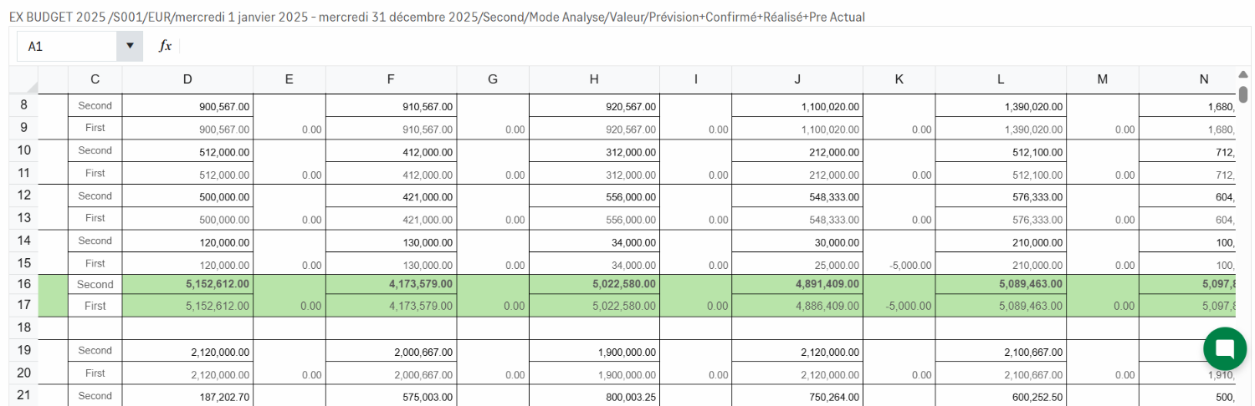Select column H header
The height and width of the screenshot is (406, 1255).
pyautogui.click(x=594, y=79)
